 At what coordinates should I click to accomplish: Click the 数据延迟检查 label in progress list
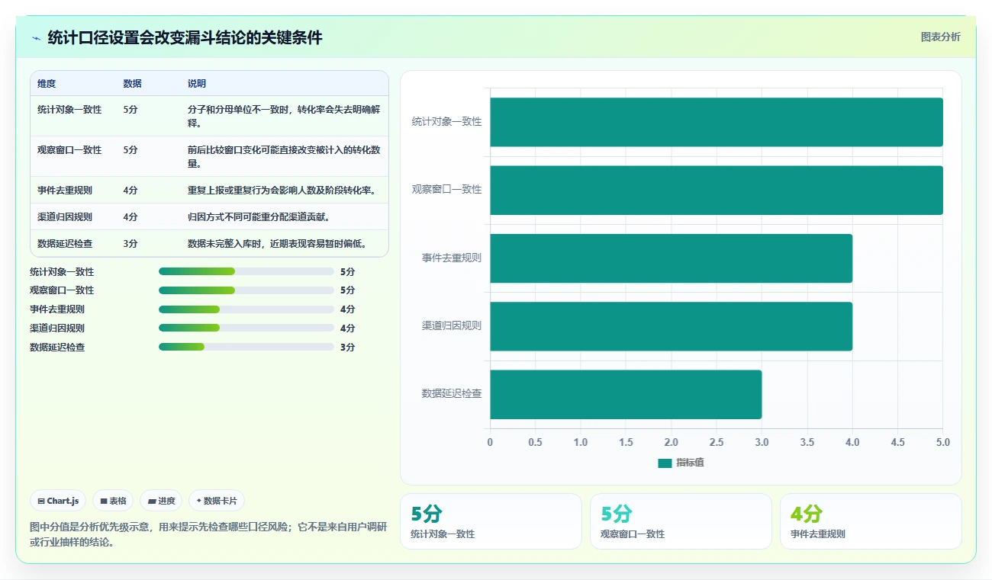[57, 348]
